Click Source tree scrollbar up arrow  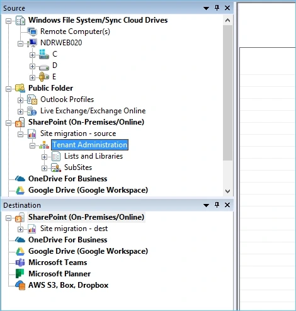coord(227,20)
